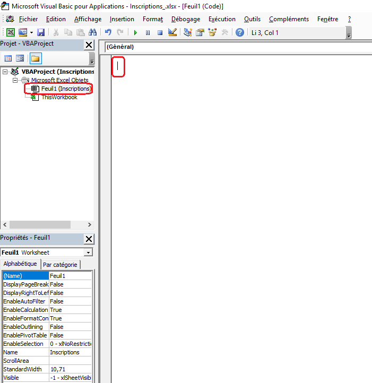Run the macro with the green play icon
This screenshot has height=383, width=372.
pyautogui.click(x=135, y=32)
